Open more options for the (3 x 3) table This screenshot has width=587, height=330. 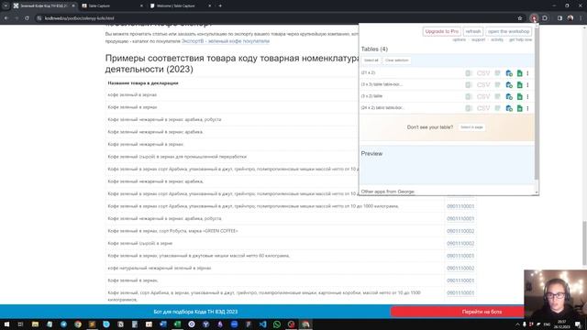pos(528,85)
